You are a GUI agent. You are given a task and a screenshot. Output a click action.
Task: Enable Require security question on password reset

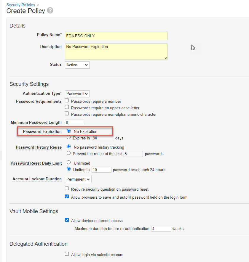[67, 189]
